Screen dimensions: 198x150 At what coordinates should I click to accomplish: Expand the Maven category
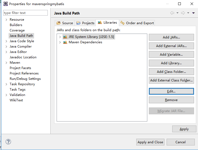pos(6,63)
